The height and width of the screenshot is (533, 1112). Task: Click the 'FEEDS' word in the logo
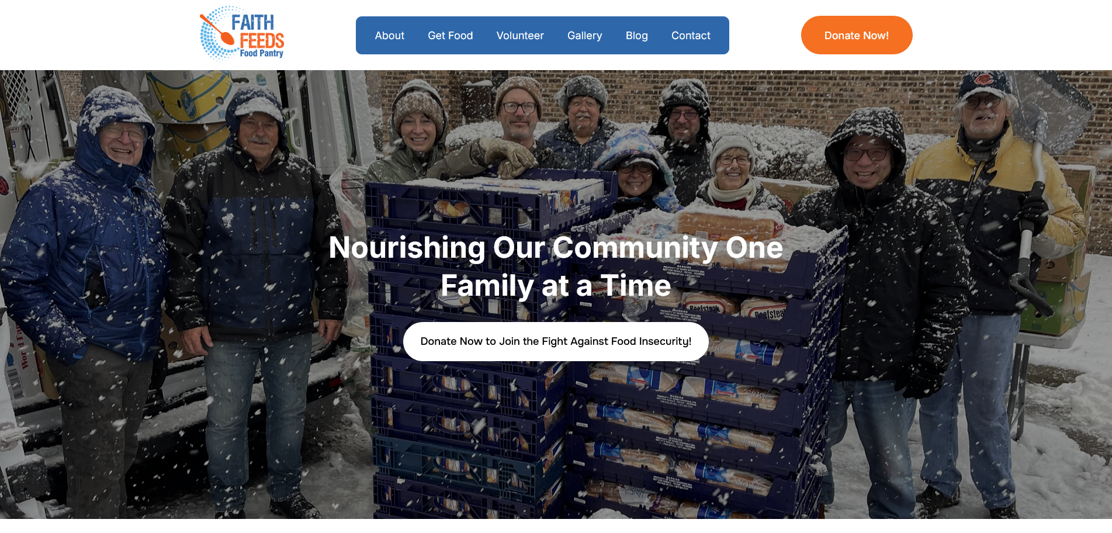(x=262, y=40)
